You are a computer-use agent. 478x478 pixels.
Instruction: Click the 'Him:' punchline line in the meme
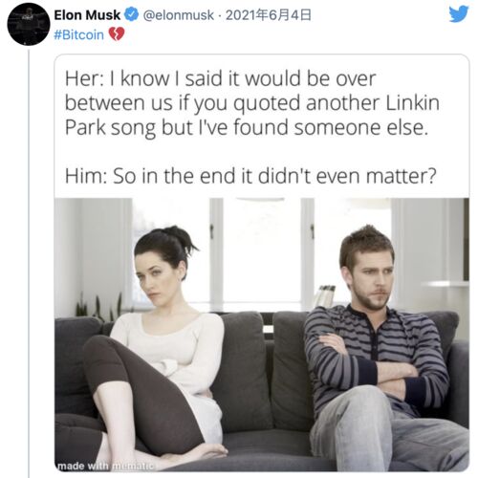pyautogui.click(x=250, y=176)
